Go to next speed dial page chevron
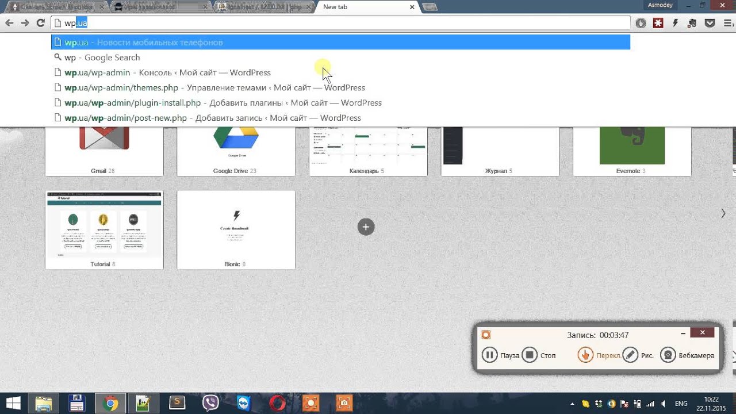The image size is (736, 414). tap(723, 213)
